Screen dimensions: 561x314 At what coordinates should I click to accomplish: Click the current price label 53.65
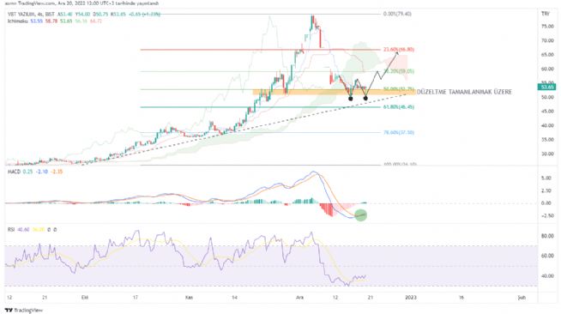(547, 87)
